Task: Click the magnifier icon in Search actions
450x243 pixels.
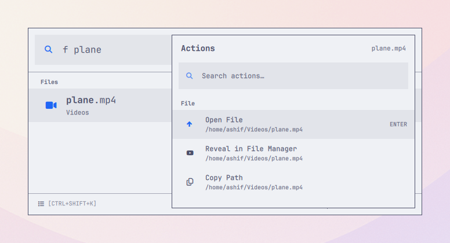Action: (190, 76)
